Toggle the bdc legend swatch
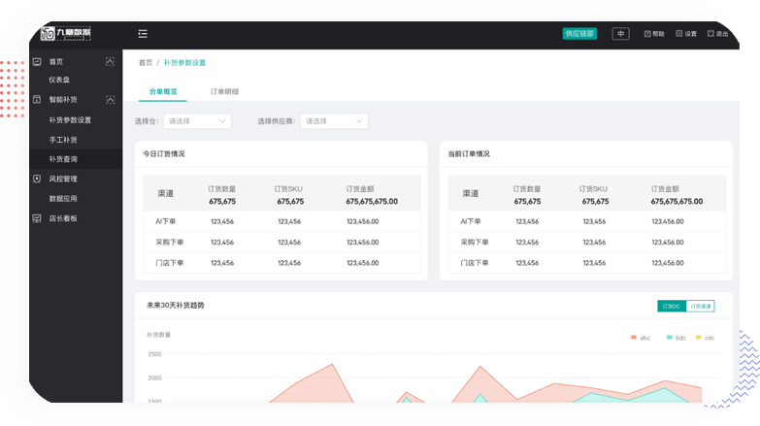Viewport: 760px width, 426px height. point(670,338)
